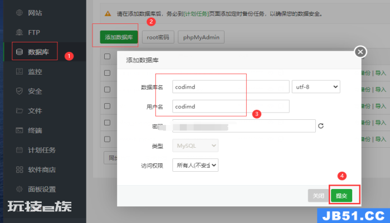Viewport: 390px width, 223px height.
Task: Follow the 计划任务 link in warning banner
Action: pyautogui.click(x=196, y=14)
